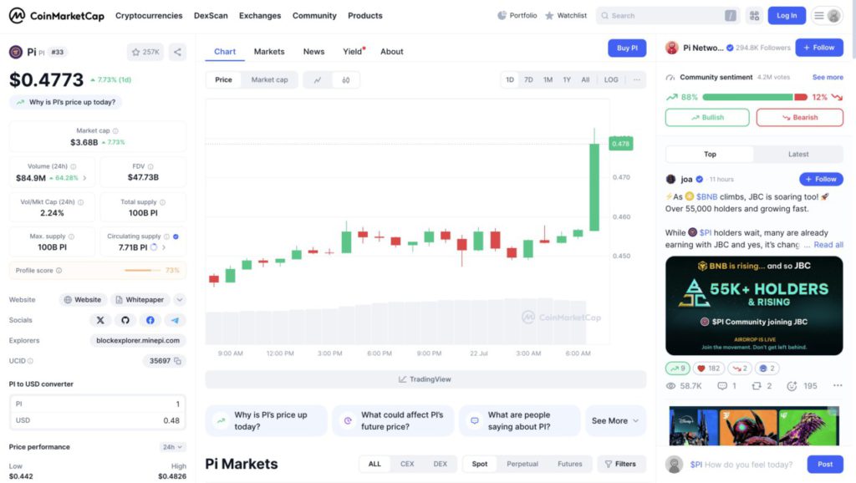Click the share icon next to the watchlist star

click(176, 51)
